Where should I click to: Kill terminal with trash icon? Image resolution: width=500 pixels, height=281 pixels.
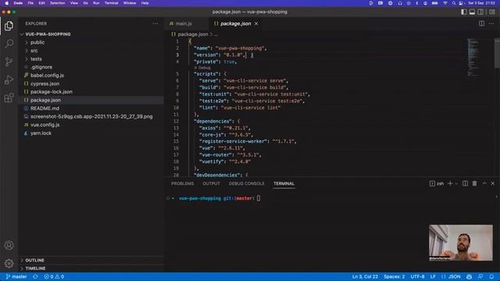tap(474, 183)
